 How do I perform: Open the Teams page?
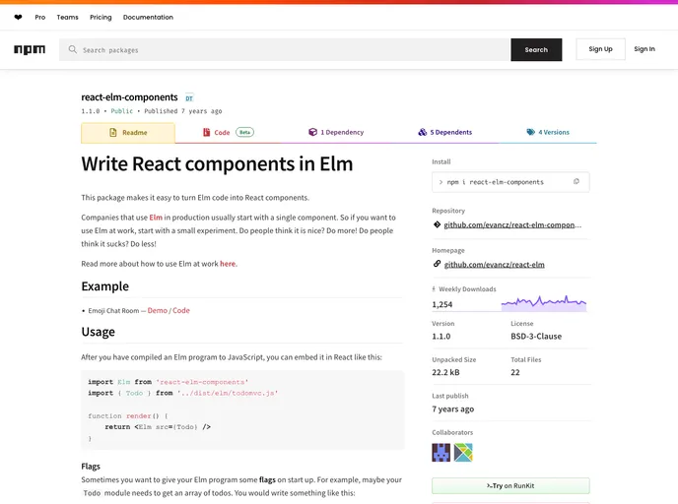(x=67, y=18)
